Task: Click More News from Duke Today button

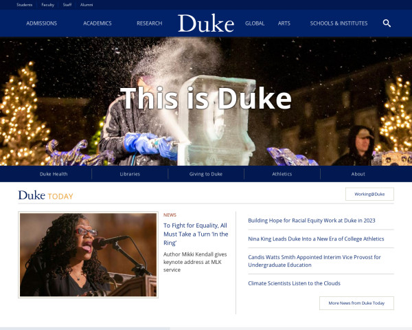Action: click(356, 303)
